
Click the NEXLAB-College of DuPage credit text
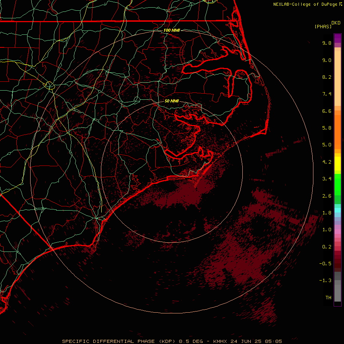click(x=306, y=4)
